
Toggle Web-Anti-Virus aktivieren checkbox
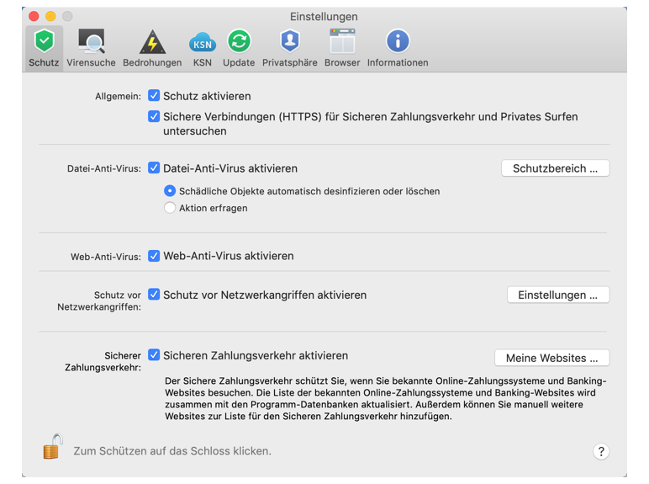pyautogui.click(x=154, y=256)
